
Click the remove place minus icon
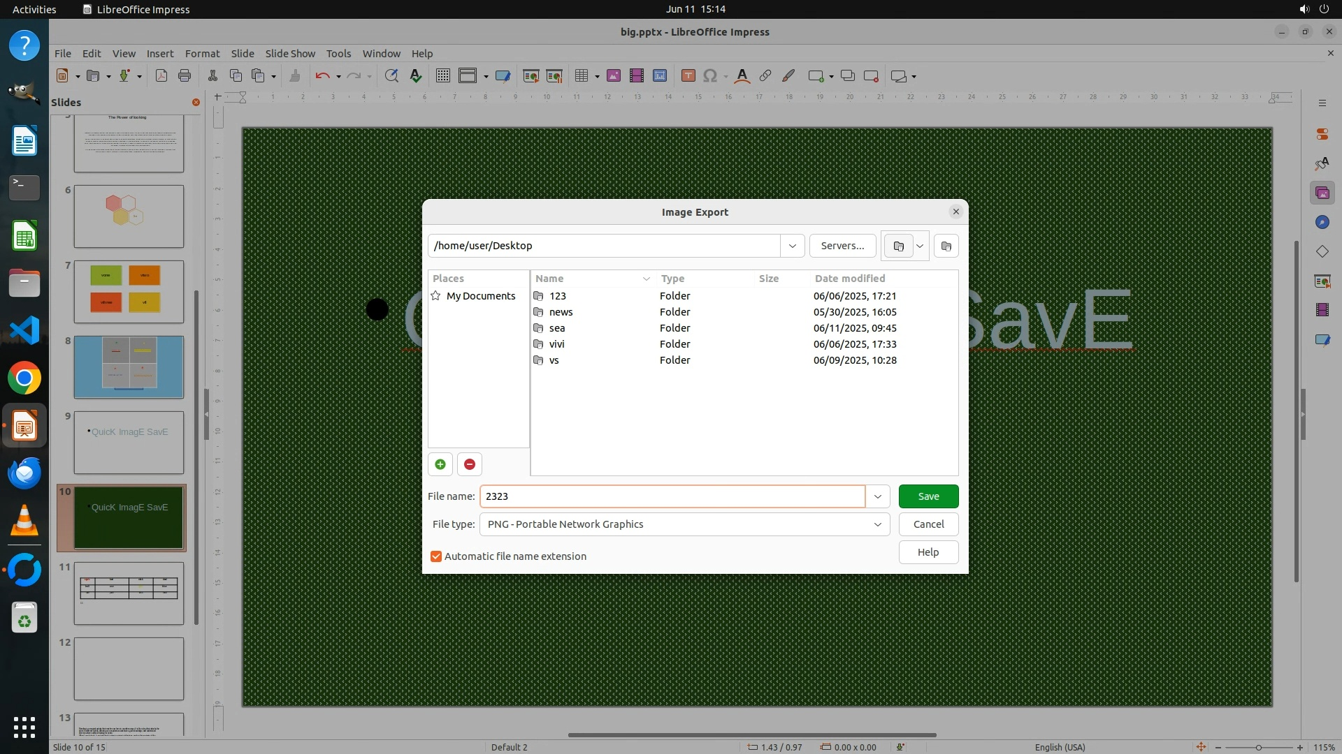point(470,464)
